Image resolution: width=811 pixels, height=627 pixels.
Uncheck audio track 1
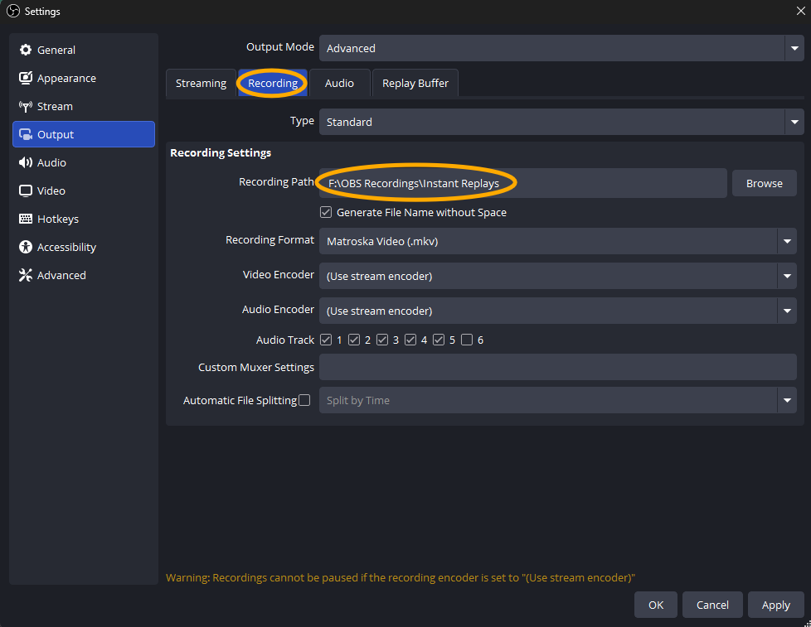tap(326, 340)
